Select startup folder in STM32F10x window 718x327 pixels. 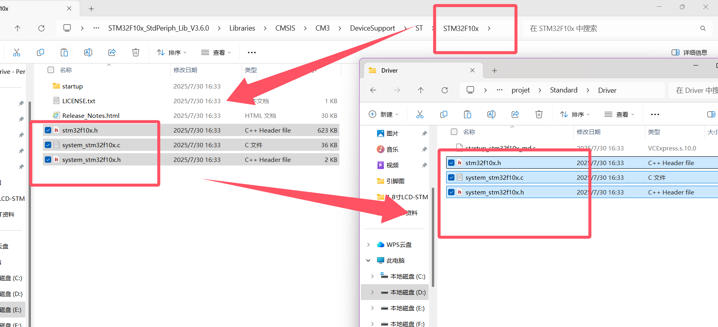191,86
